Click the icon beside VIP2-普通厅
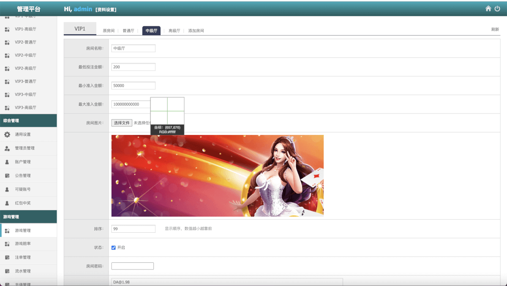This screenshot has width=507, height=286. click(x=7, y=42)
